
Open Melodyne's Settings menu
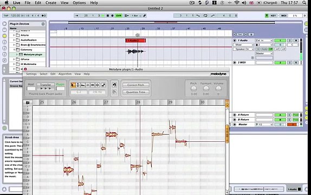click(31, 74)
